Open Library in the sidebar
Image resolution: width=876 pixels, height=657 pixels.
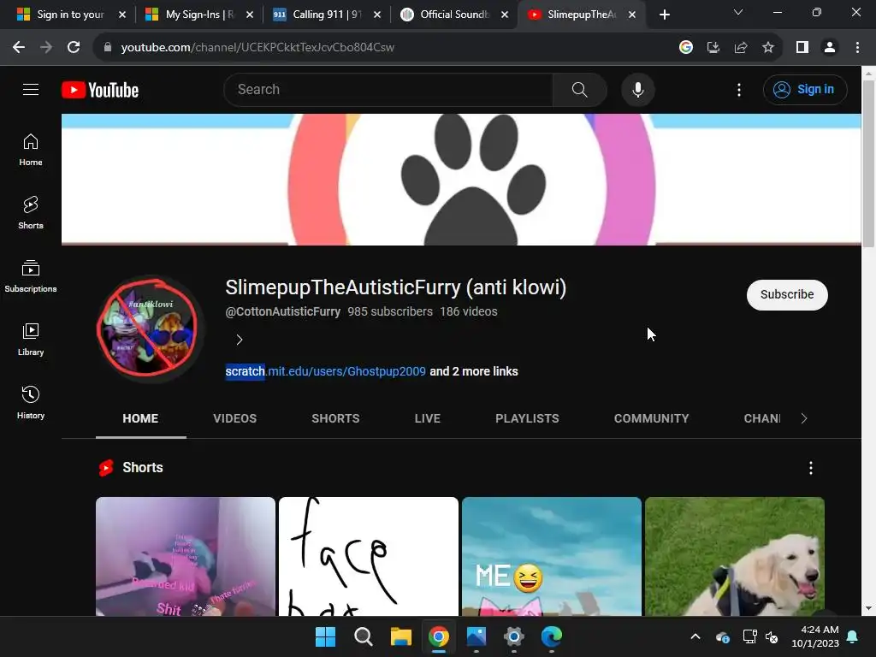click(x=31, y=339)
